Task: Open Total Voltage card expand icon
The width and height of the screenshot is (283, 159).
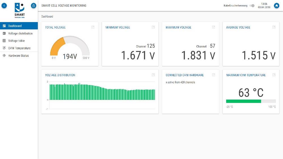Action: (x=93, y=27)
